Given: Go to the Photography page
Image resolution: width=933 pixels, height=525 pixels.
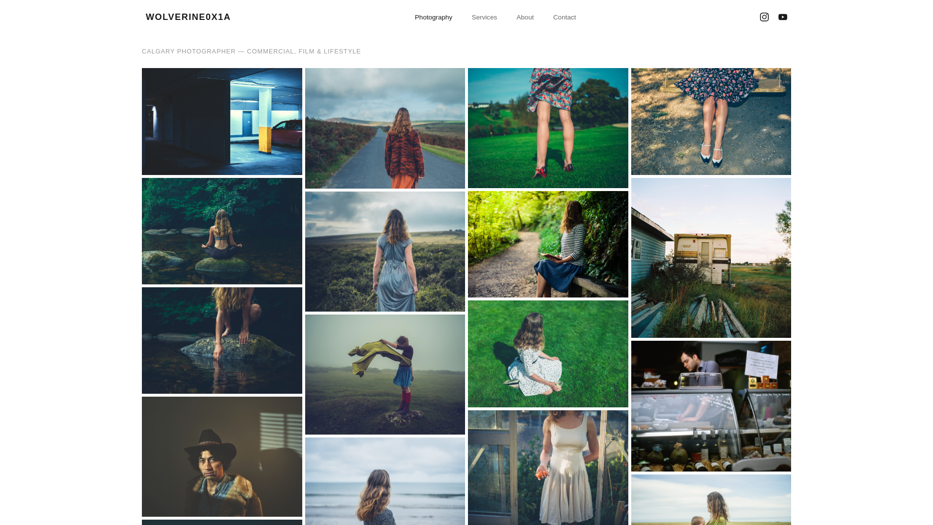Looking at the screenshot, I should [x=433, y=17].
